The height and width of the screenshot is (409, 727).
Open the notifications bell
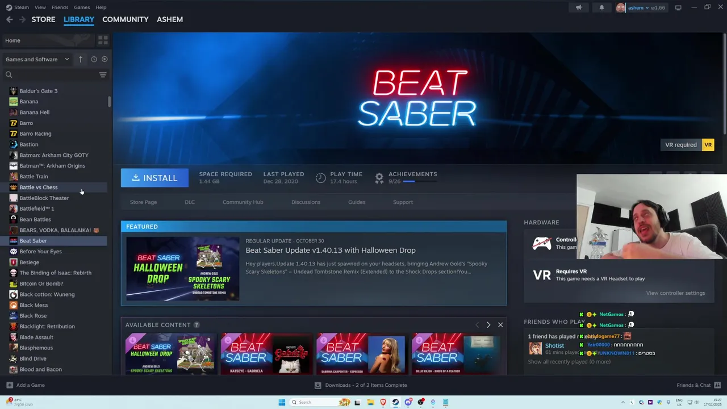point(601,7)
